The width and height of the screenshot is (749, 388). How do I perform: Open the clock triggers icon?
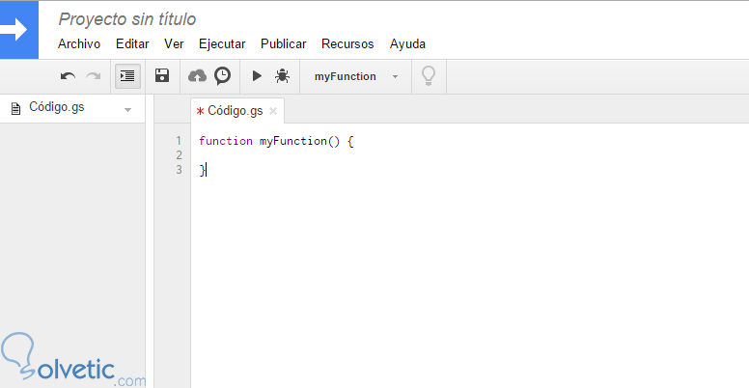(222, 76)
